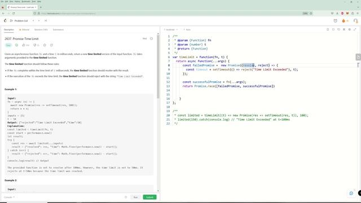Click the small icon left of Run
This screenshot has width=361, height=203.
pos(126,197)
